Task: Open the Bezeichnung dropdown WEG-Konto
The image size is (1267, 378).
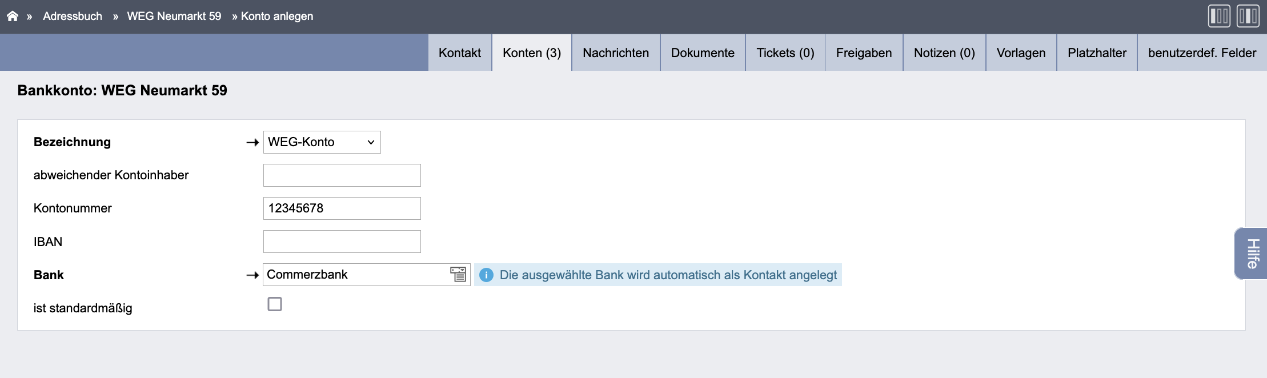Action: [x=322, y=142]
